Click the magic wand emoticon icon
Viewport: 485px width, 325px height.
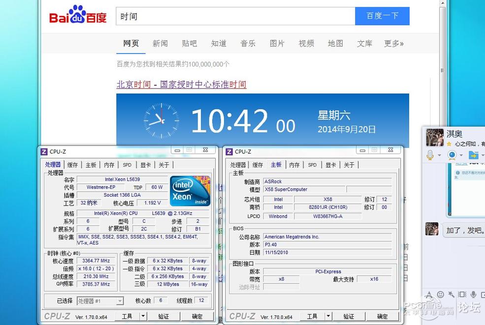pyautogui.click(x=452, y=295)
